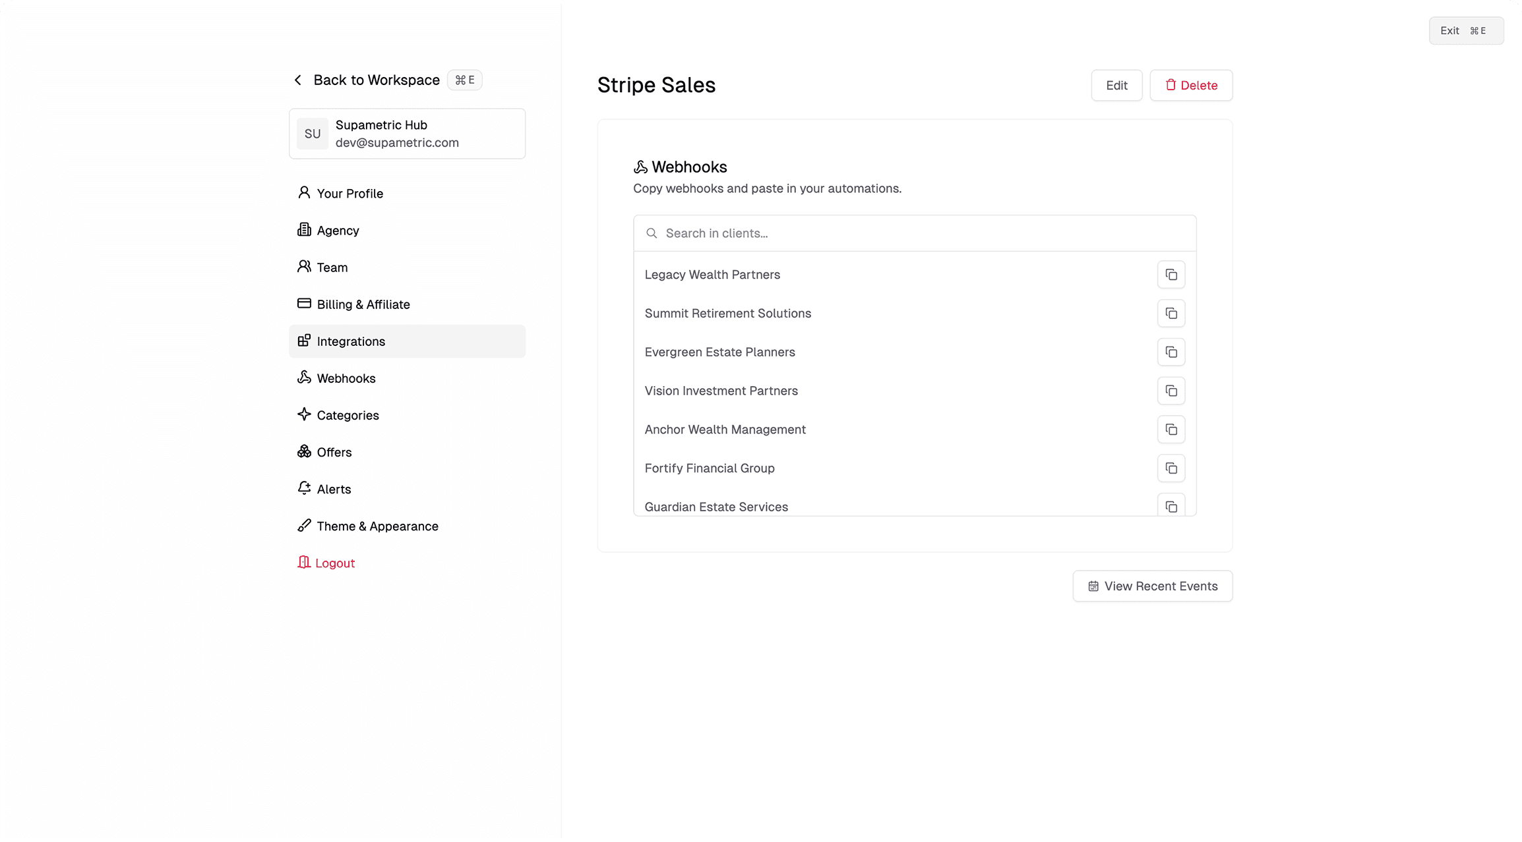This screenshot has width=1522, height=842.
Task: Copy webhook for Legacy Wealth Partners
Action: coord(1171,275)
